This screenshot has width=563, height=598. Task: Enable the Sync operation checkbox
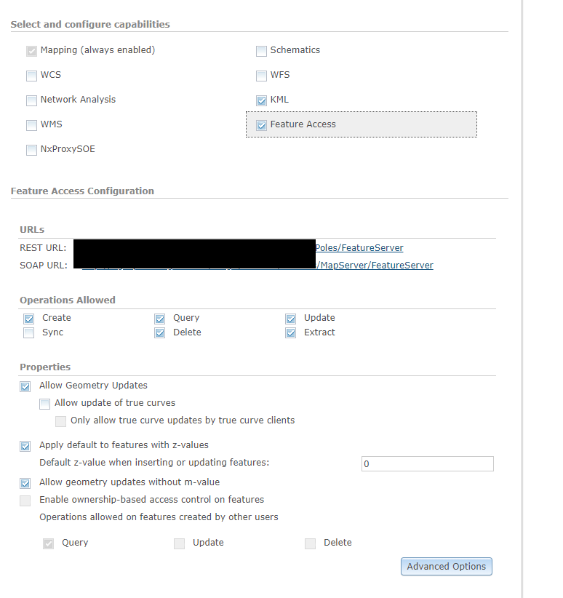[x=28, y=333]
